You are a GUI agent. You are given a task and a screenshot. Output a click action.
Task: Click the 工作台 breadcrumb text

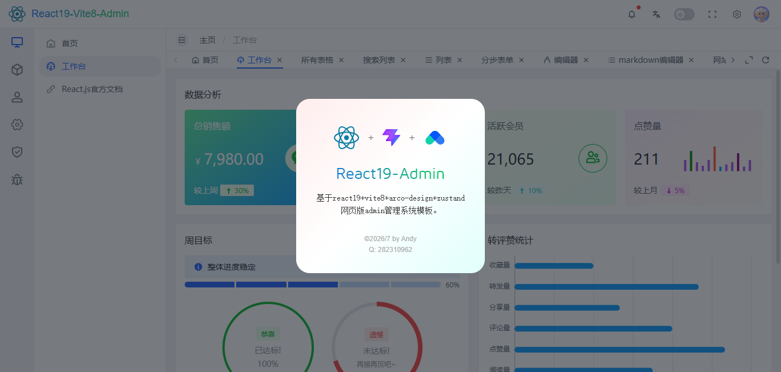click(x=245, y=40)
